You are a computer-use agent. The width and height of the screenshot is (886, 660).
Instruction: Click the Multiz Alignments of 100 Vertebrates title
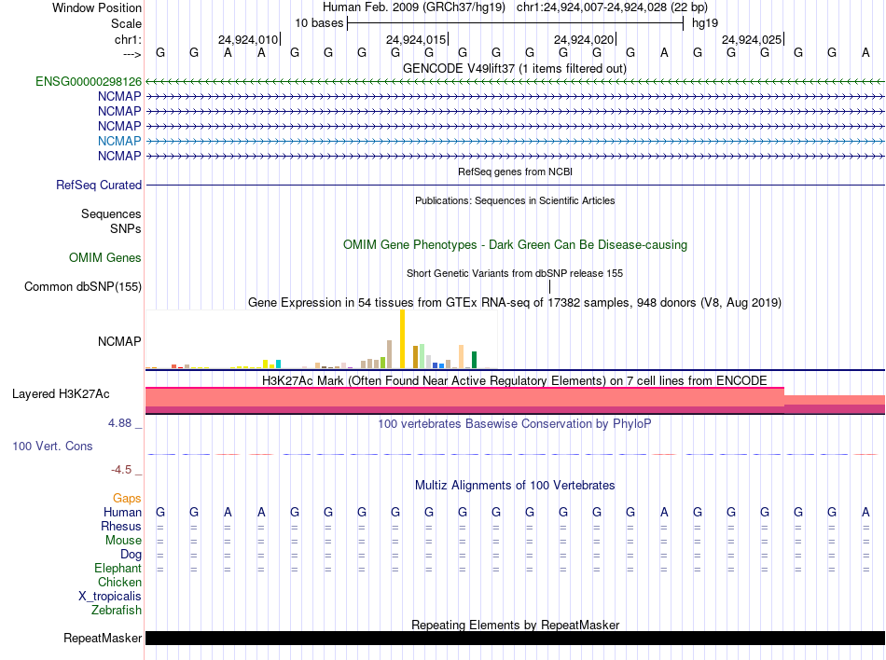click(x=515, y=486)
